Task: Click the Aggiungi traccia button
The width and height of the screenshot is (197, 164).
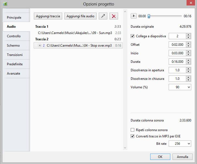Action: click(48, 16)
